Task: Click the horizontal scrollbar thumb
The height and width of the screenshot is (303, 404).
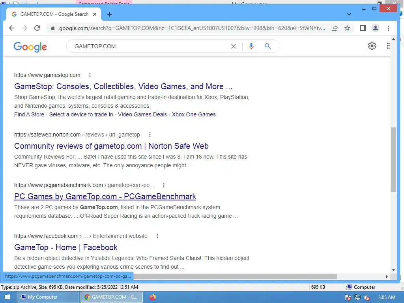Action: pyautogui.click(x=235, y=277)
